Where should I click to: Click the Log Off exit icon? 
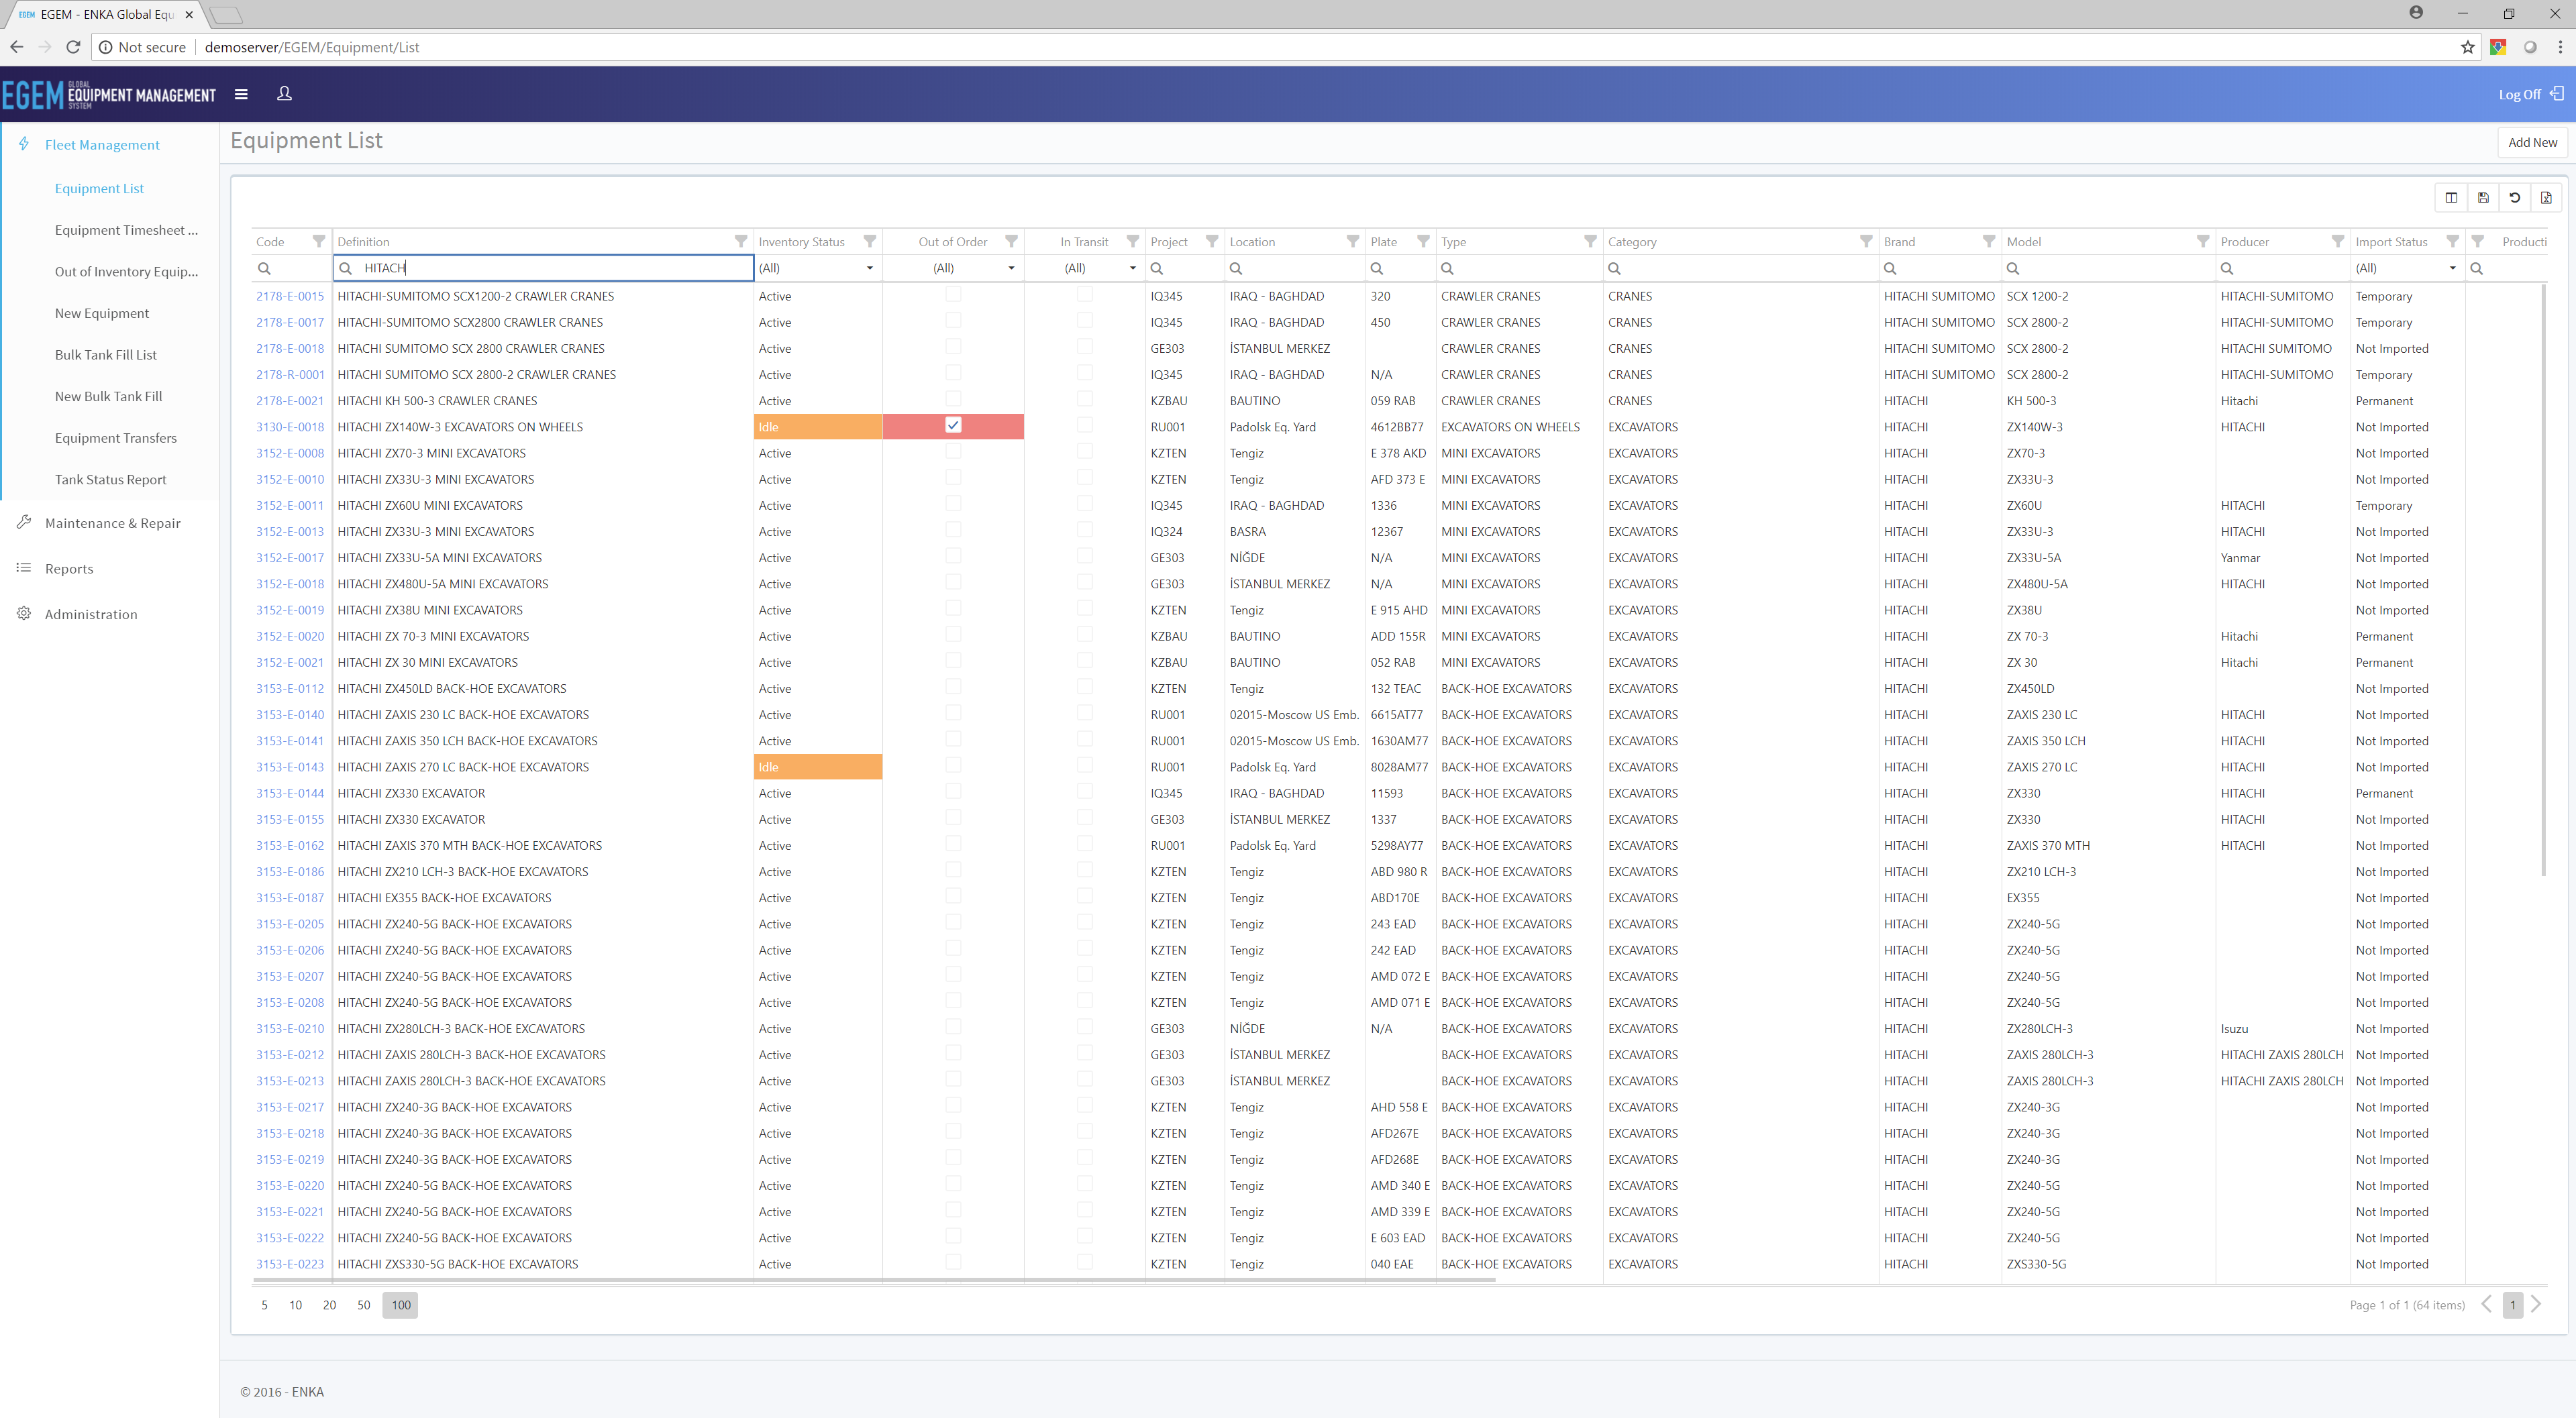click(x=2557, y=94)
